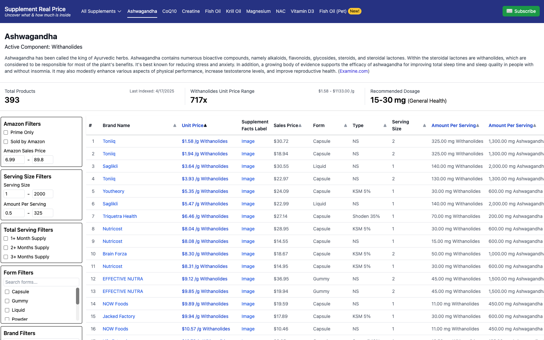Screen dimensions: 544x340
Task: Edit minimum serving size field
Action: (14, 194)
